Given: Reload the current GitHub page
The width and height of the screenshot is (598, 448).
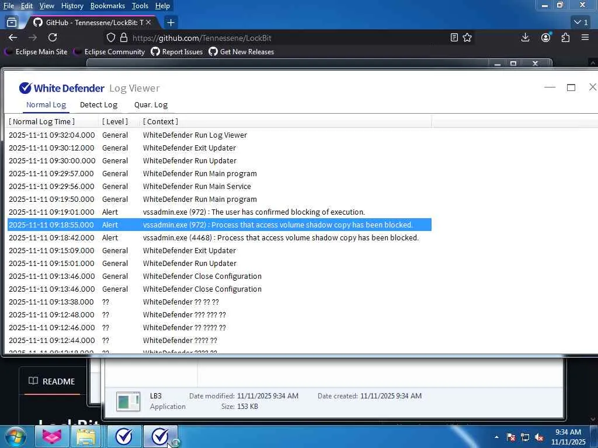Looking at the screenshot, I should (53, 37).
